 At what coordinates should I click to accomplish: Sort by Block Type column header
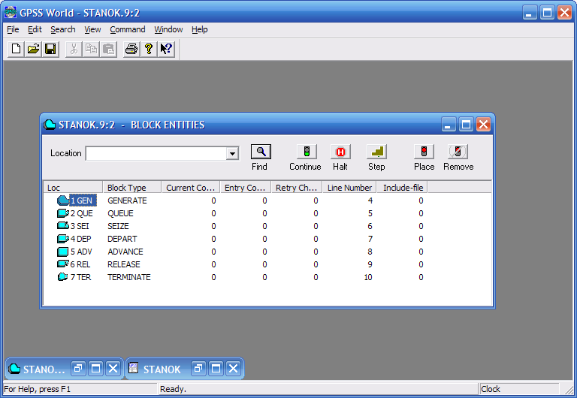coord(132,188)
